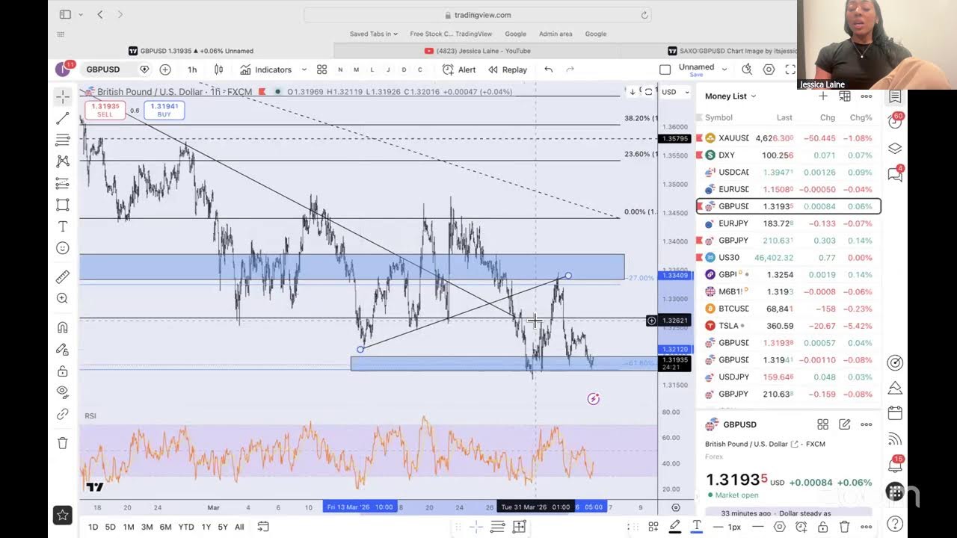
Task: Lock all drawing tools
Action: (63, 371)
